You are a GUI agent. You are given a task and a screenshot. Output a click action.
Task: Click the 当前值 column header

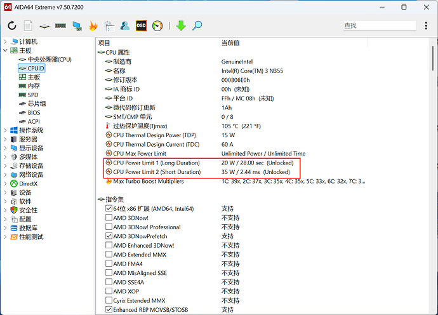(x=230, y=43)
